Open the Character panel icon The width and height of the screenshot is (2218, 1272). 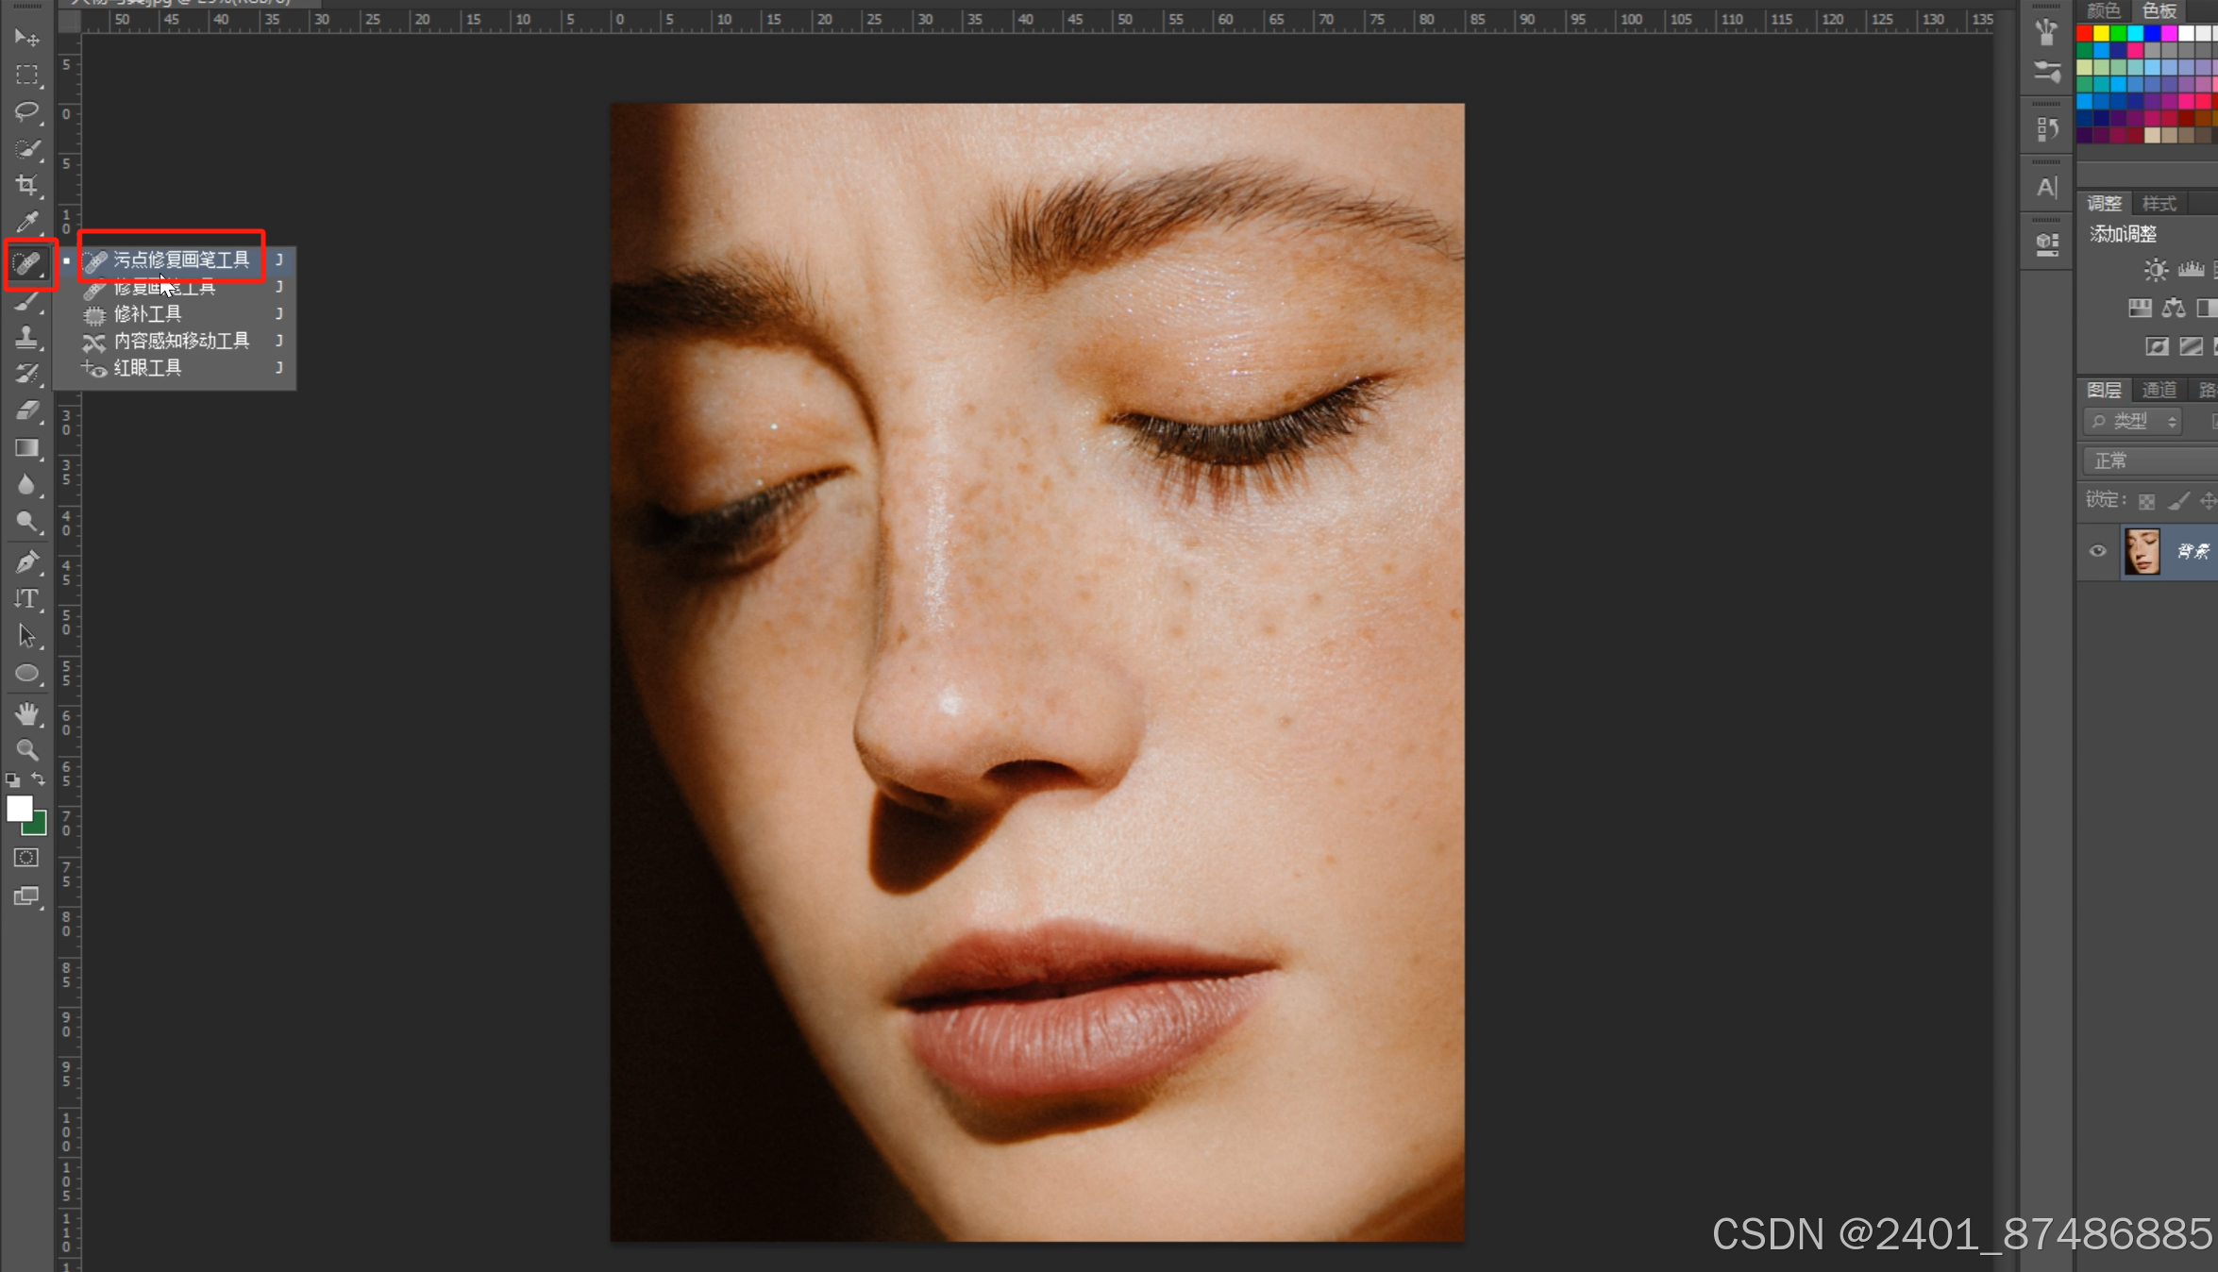point(2046,187)
